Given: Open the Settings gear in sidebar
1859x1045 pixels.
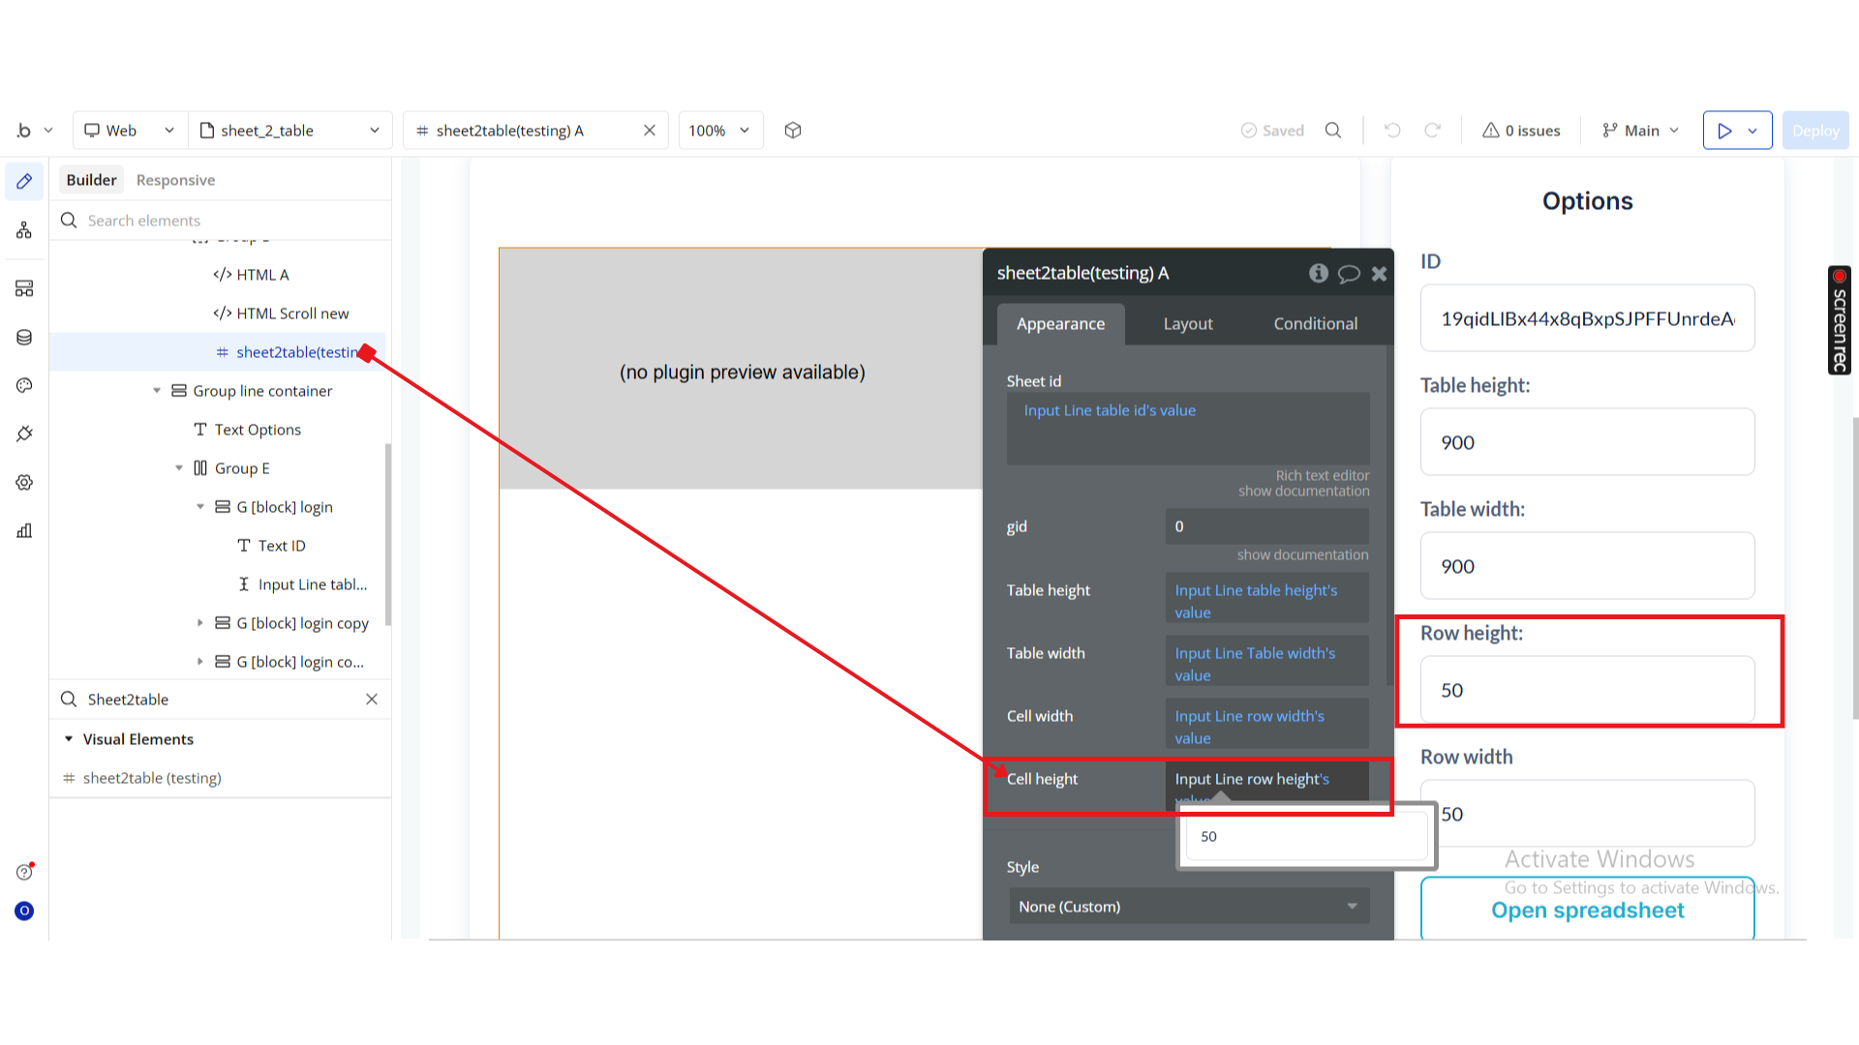Looking at the screenshot, I should coord(24,482).
